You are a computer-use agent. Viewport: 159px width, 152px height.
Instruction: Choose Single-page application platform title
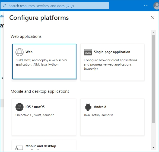112,52
